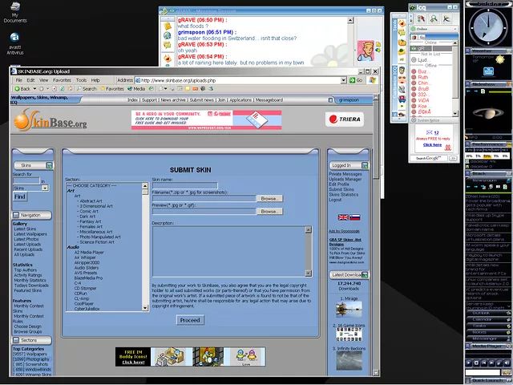Switch language with the UK flag icon
Screen dimensions: 513x385
(343, 217)
